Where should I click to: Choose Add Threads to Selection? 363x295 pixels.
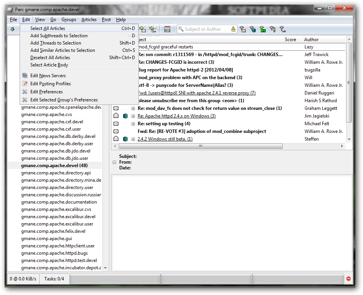pos(79,43)
